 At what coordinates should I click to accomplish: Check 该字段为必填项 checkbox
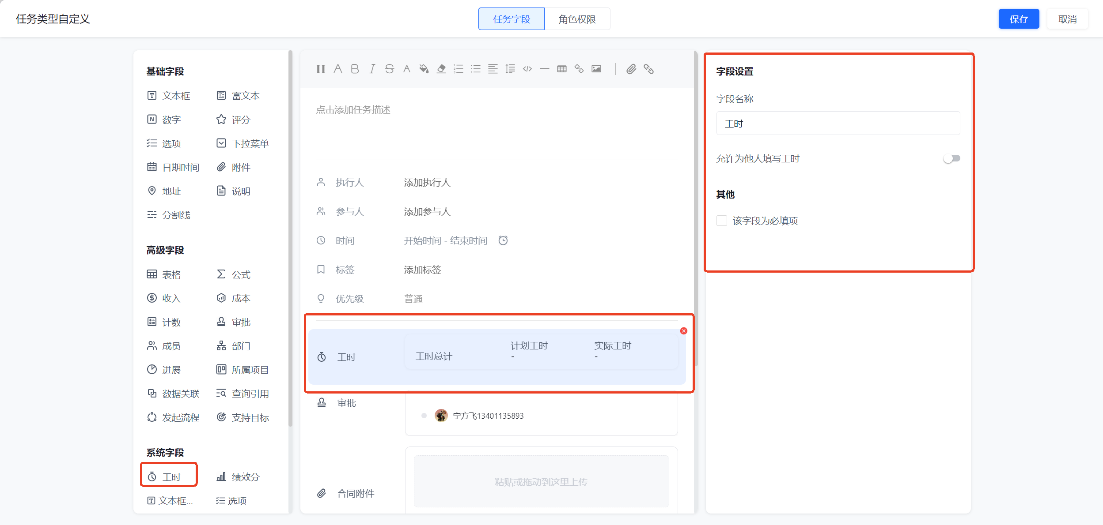(722, 221)
